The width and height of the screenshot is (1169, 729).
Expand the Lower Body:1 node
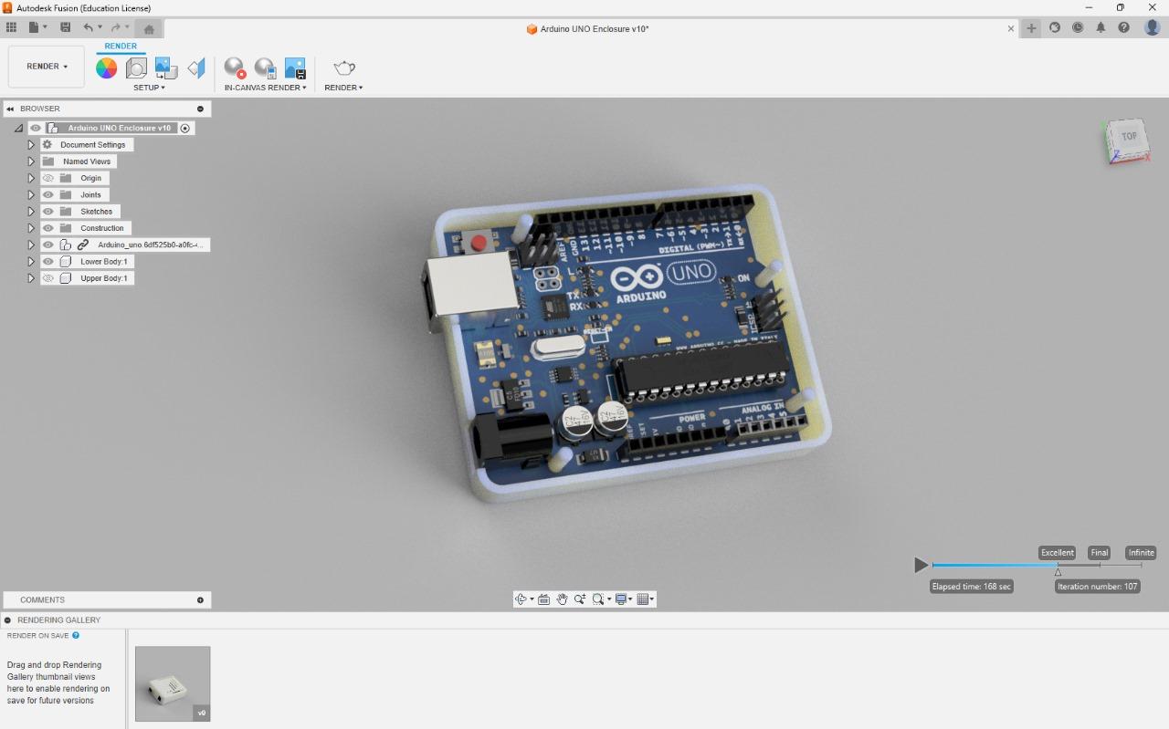[31, 261]
